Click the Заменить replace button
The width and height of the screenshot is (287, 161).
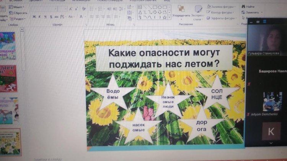pyautogui.click(x=252, y=13)
